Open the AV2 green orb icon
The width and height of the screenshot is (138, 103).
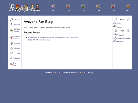[x=83, y=6]
